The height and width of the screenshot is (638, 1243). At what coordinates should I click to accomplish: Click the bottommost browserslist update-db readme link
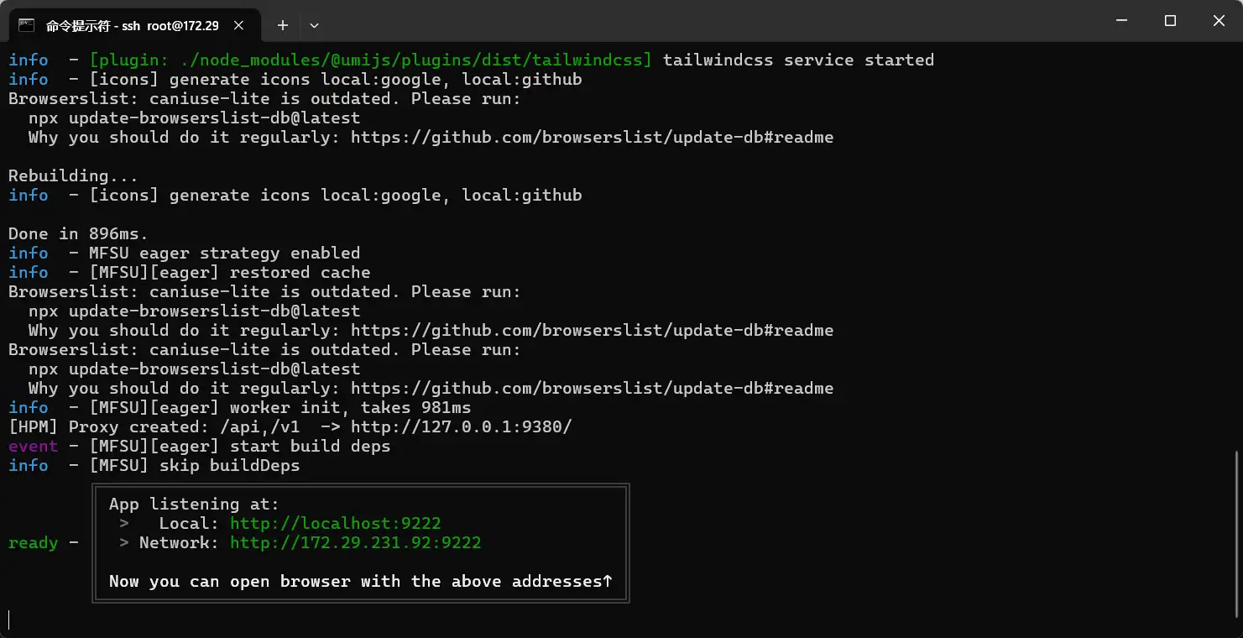592,388
